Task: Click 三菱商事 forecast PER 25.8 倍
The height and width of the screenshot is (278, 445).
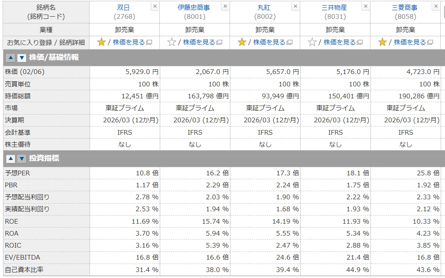Action: [428, 173]
